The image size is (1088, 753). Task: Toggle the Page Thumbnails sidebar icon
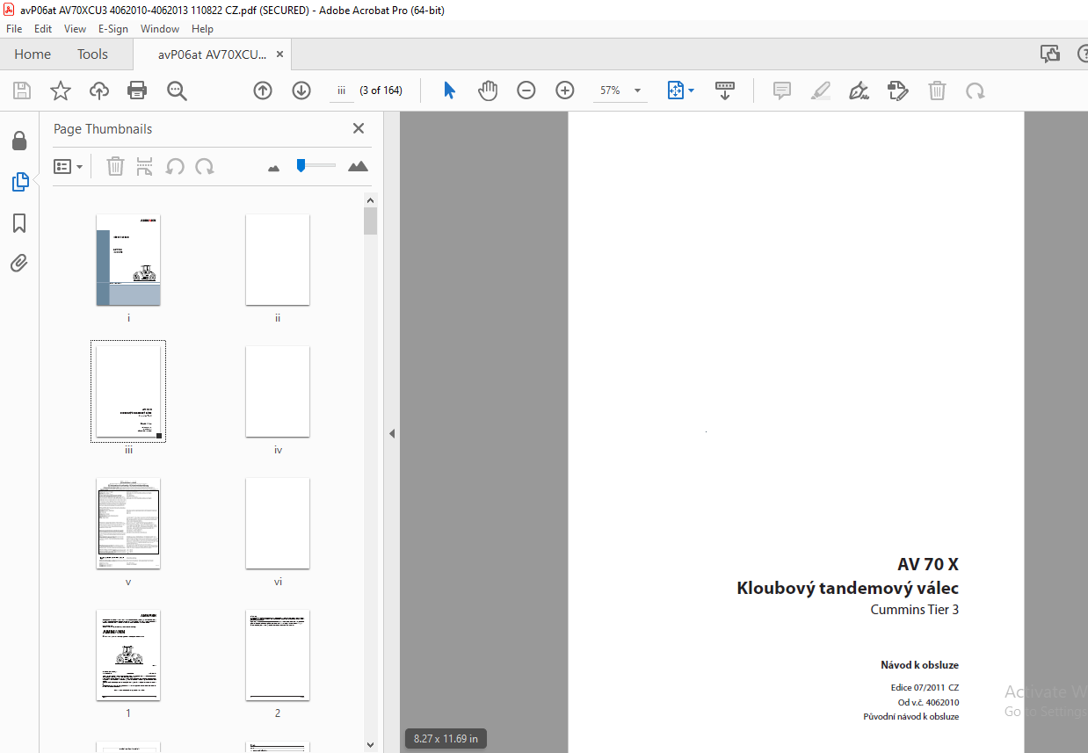tap(19, 182)
